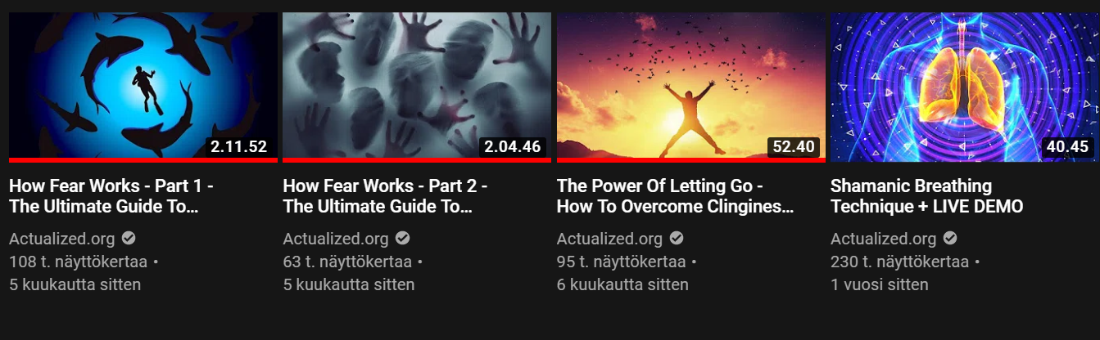Click the 52.40 duration badge
Screen dimensions: 1100x340
[x=794, y=147]
